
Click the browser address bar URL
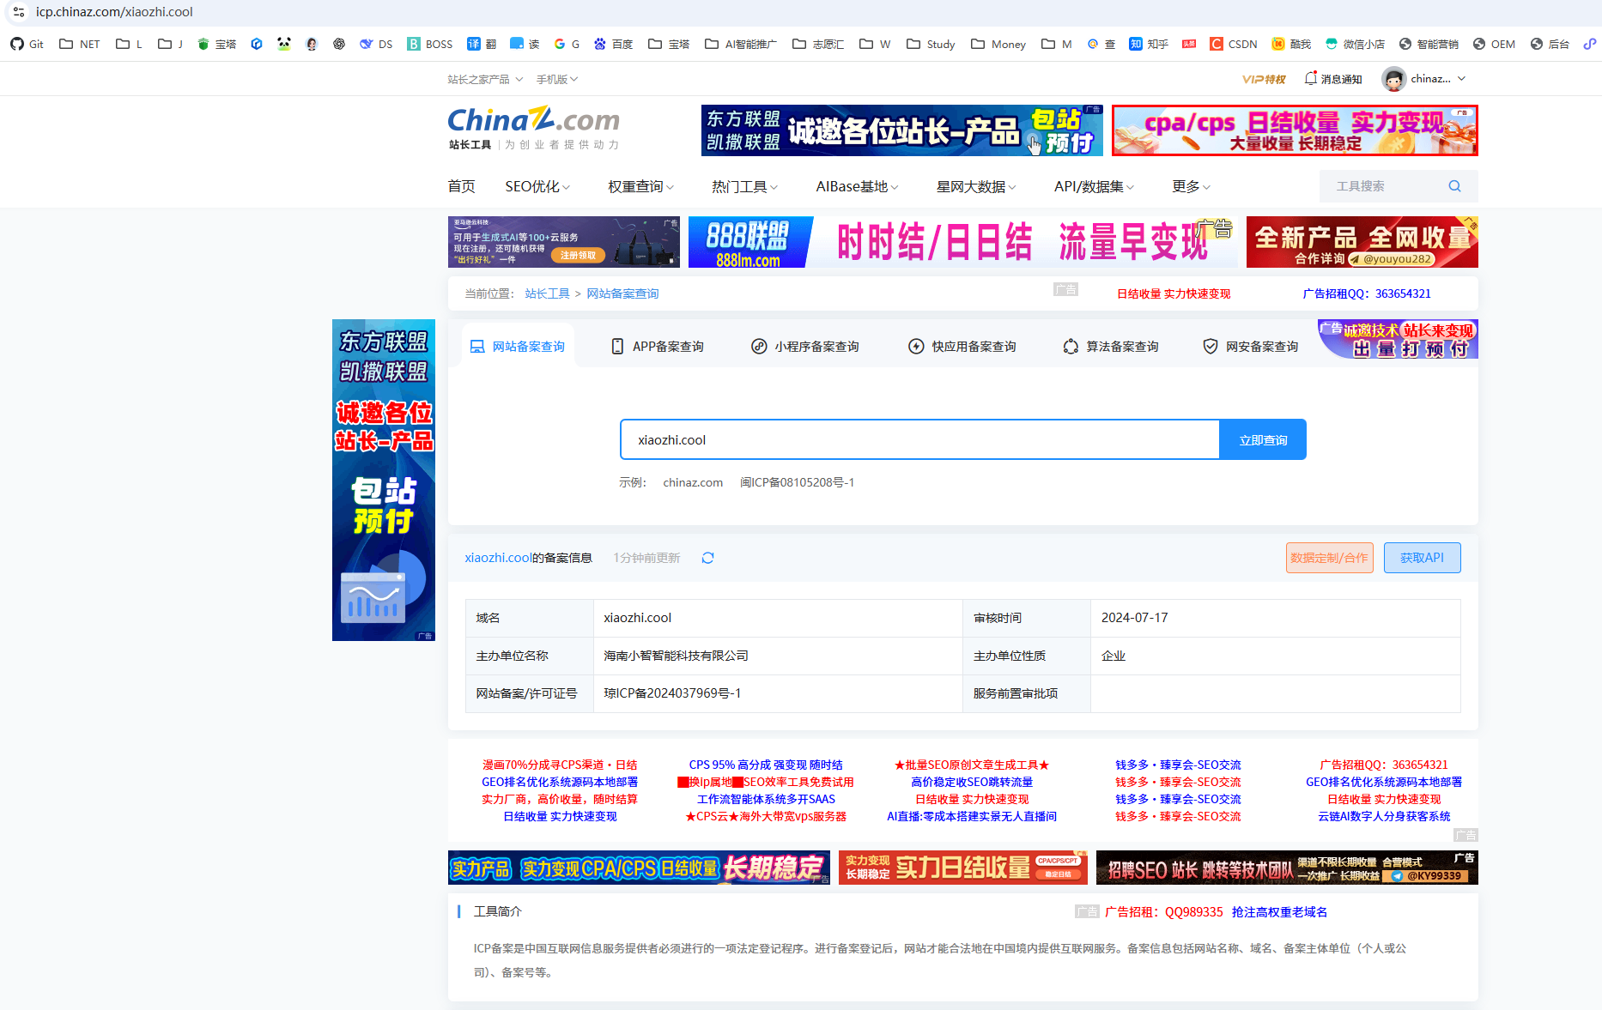(x=114, y=12)
